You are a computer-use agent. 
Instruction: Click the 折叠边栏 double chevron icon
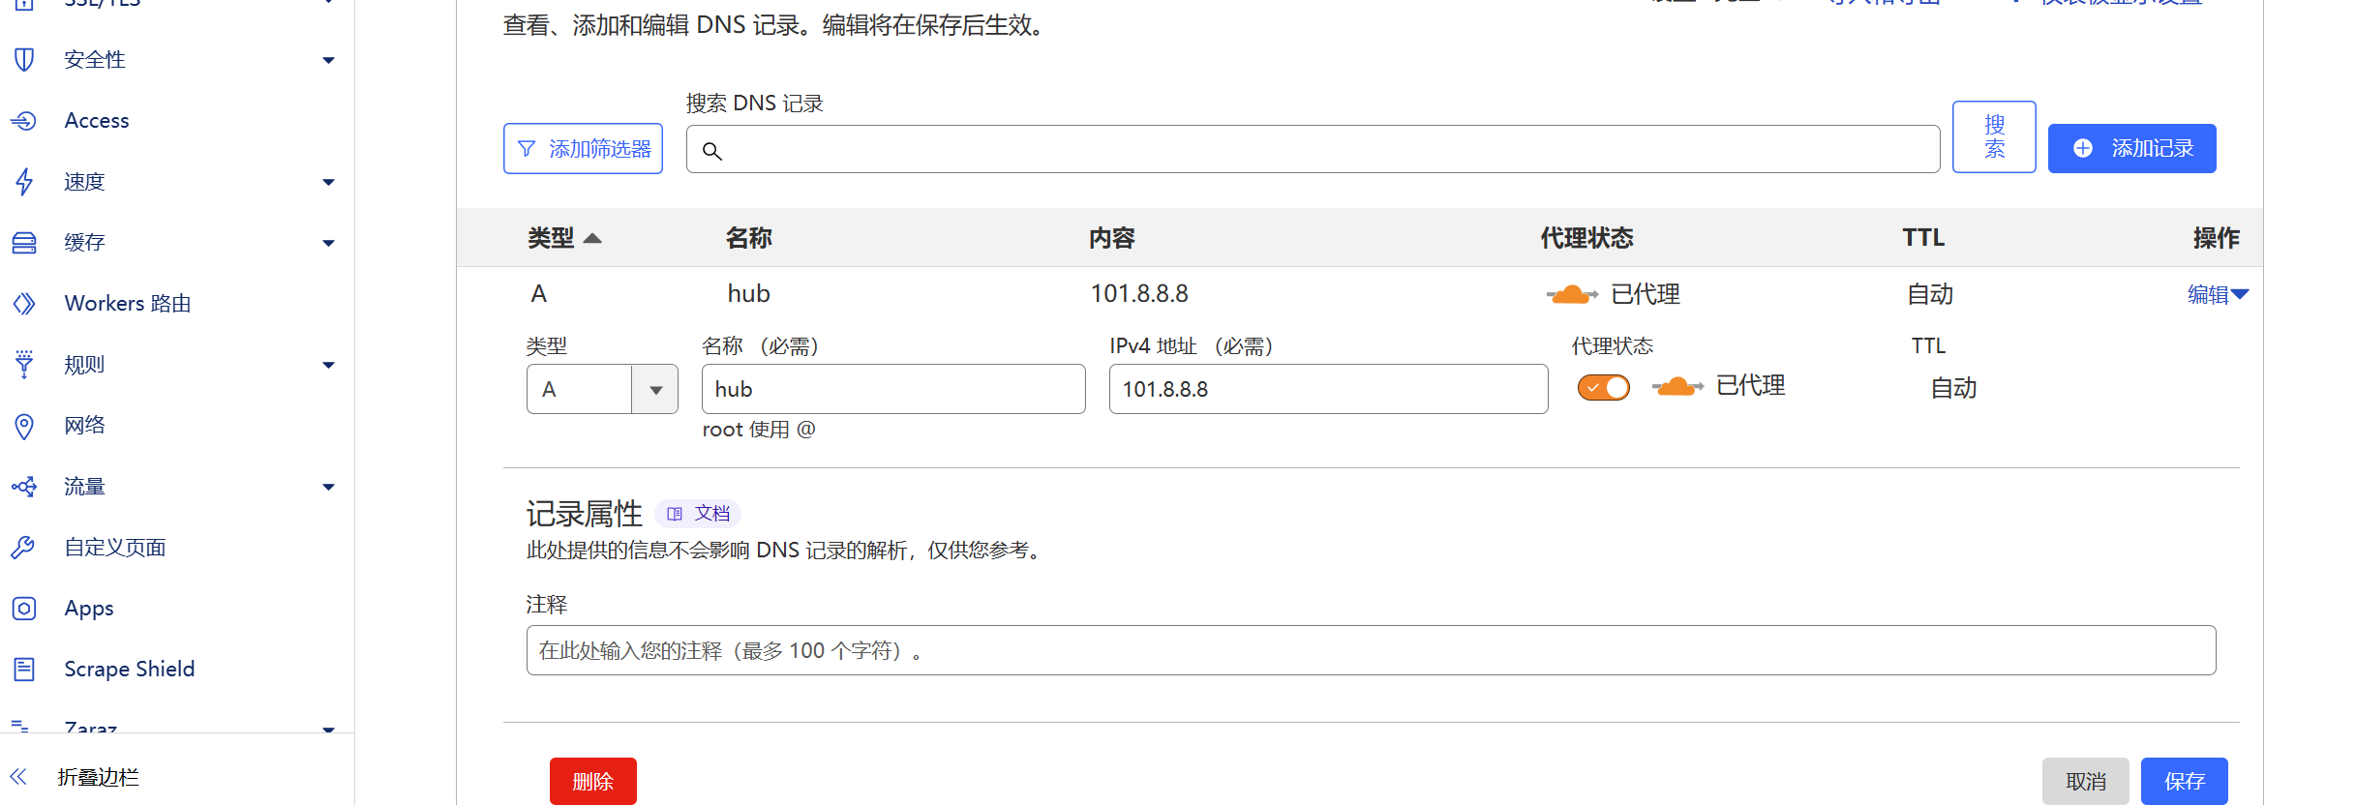[x=18, y=777]
